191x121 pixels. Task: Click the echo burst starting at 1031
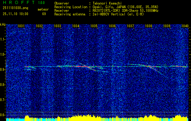30,68
